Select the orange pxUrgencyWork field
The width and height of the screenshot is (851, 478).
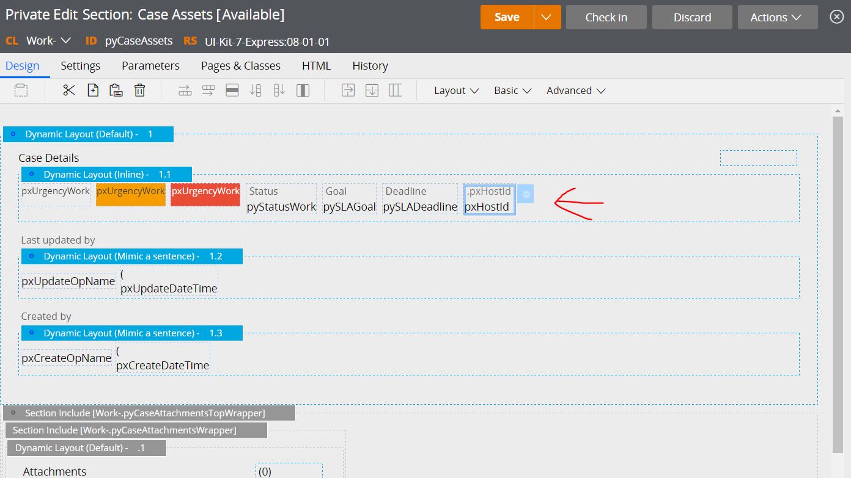pyautogui.click(x=131, y=194)
